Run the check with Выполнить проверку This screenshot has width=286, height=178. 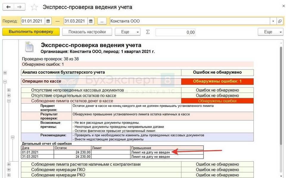(31, 32)
